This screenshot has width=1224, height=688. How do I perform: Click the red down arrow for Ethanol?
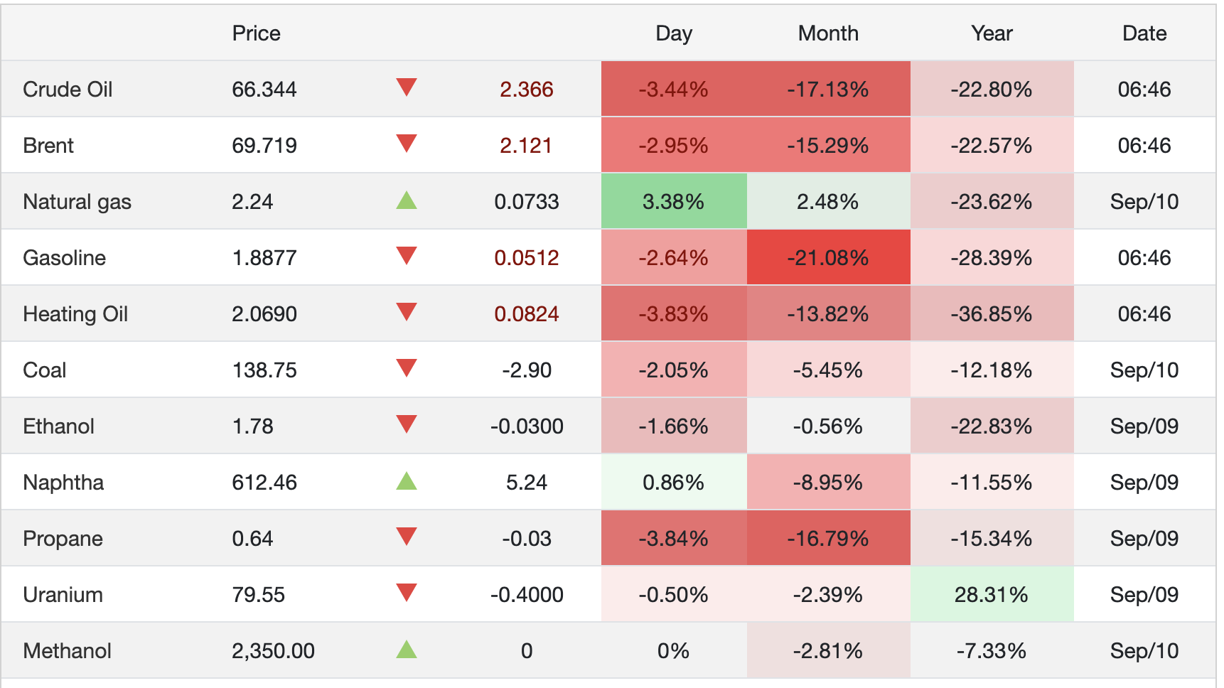[407, 424]
